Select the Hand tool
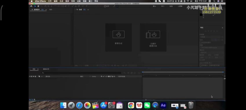The height and width of the screenshot is (110, 246). pos(38,6)
